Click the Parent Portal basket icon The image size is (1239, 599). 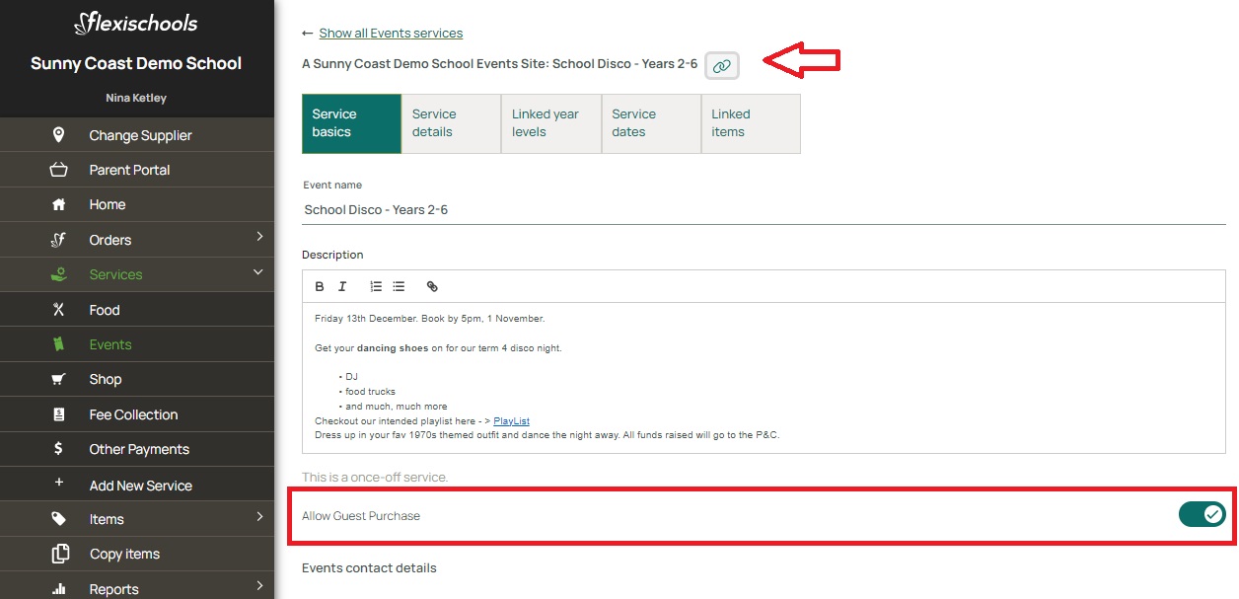coord(58,170)
